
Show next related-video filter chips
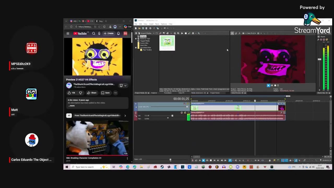[125, 115]
